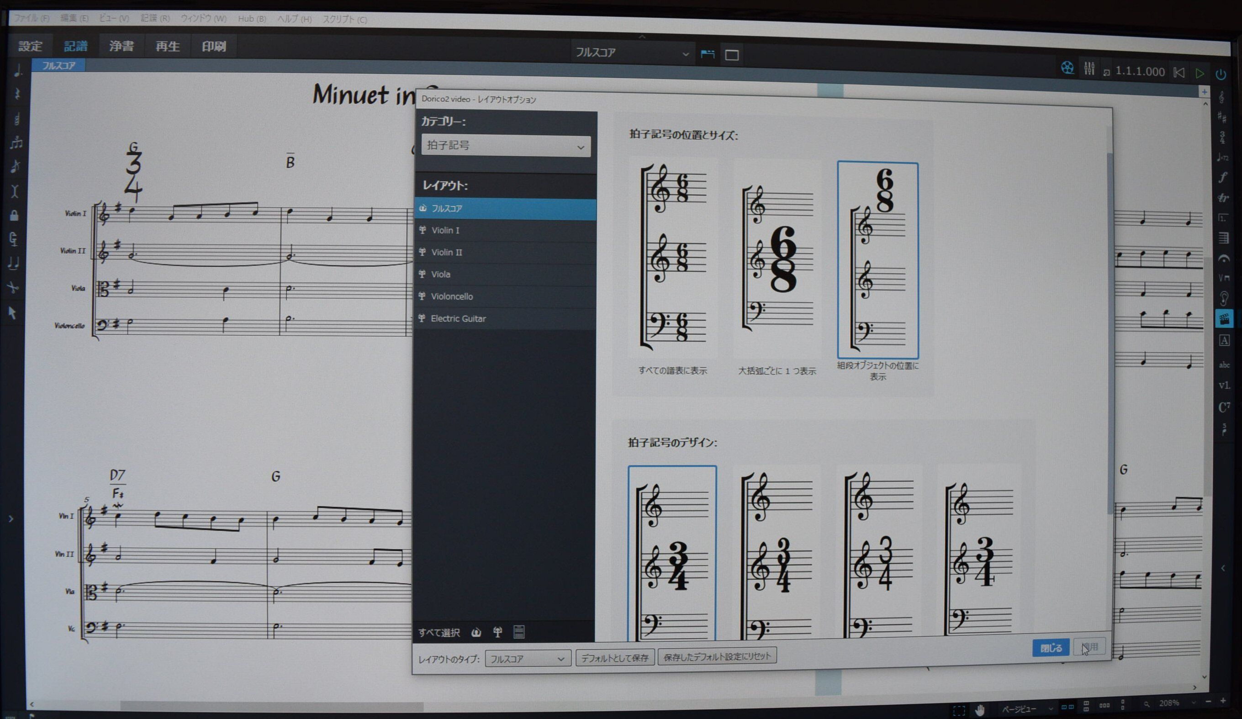
Task: Click the 閉じる button
Action: click(1050, 648)
